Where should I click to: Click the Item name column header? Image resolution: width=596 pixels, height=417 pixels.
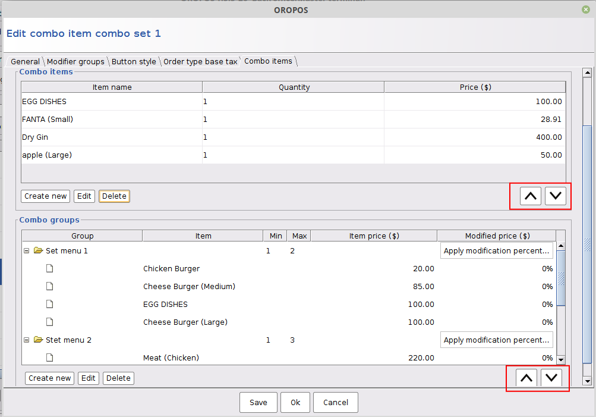click(112, 87)
